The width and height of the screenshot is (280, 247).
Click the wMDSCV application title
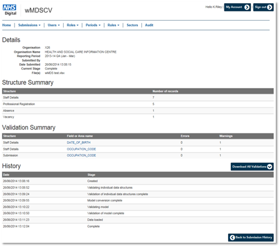point(38,10)
